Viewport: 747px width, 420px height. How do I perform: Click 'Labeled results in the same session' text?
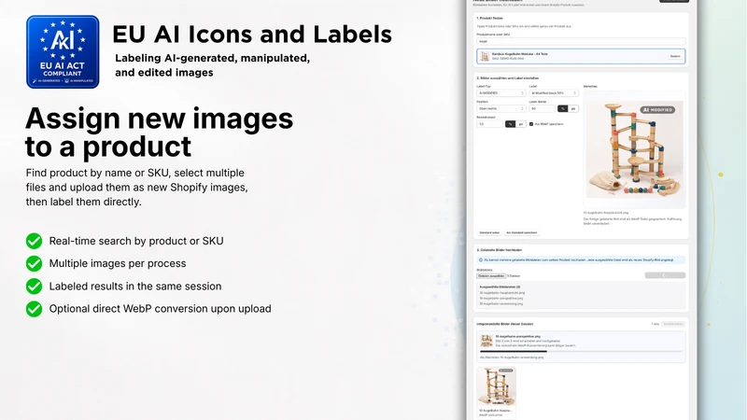135,287
